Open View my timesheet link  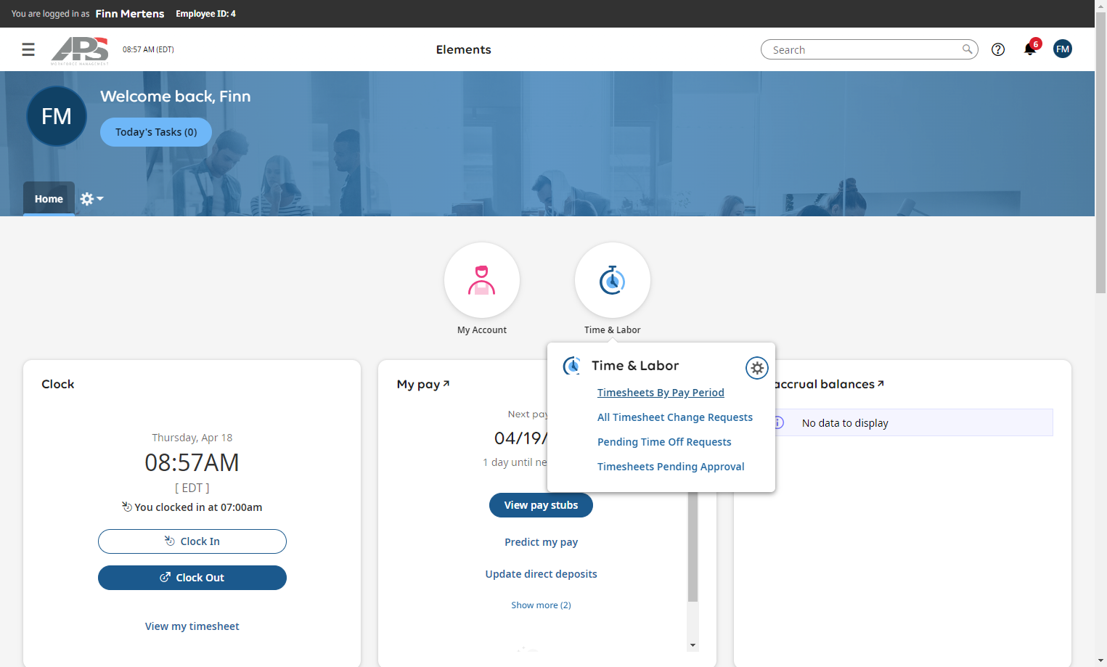[x=192, y=626]
